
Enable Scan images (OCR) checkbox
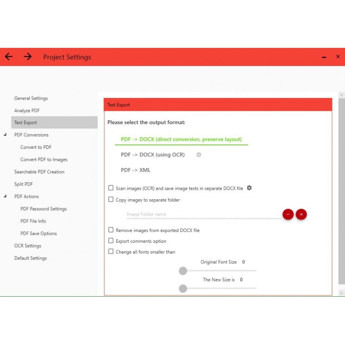point(111,188)
